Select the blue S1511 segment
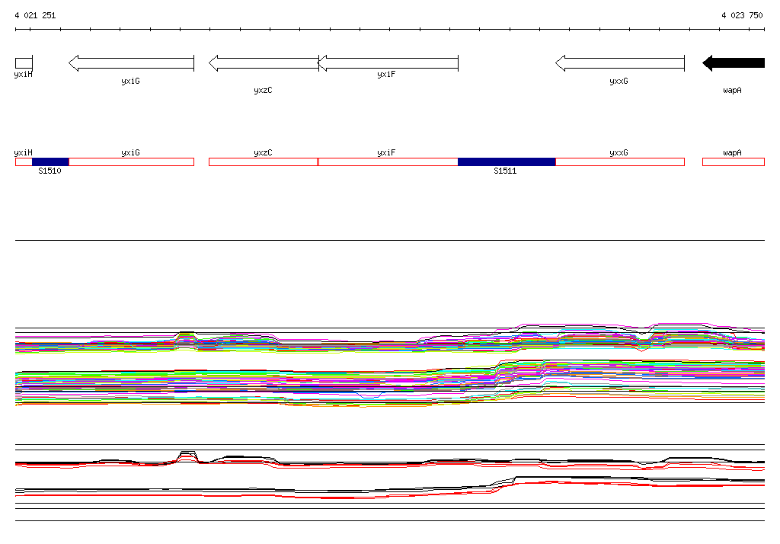This screenshot has width=780, height=544. point(507,162)
